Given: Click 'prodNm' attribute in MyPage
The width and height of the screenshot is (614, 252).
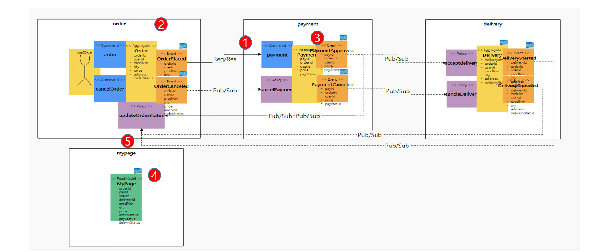Looking at the screenshot, I should 126,204.
